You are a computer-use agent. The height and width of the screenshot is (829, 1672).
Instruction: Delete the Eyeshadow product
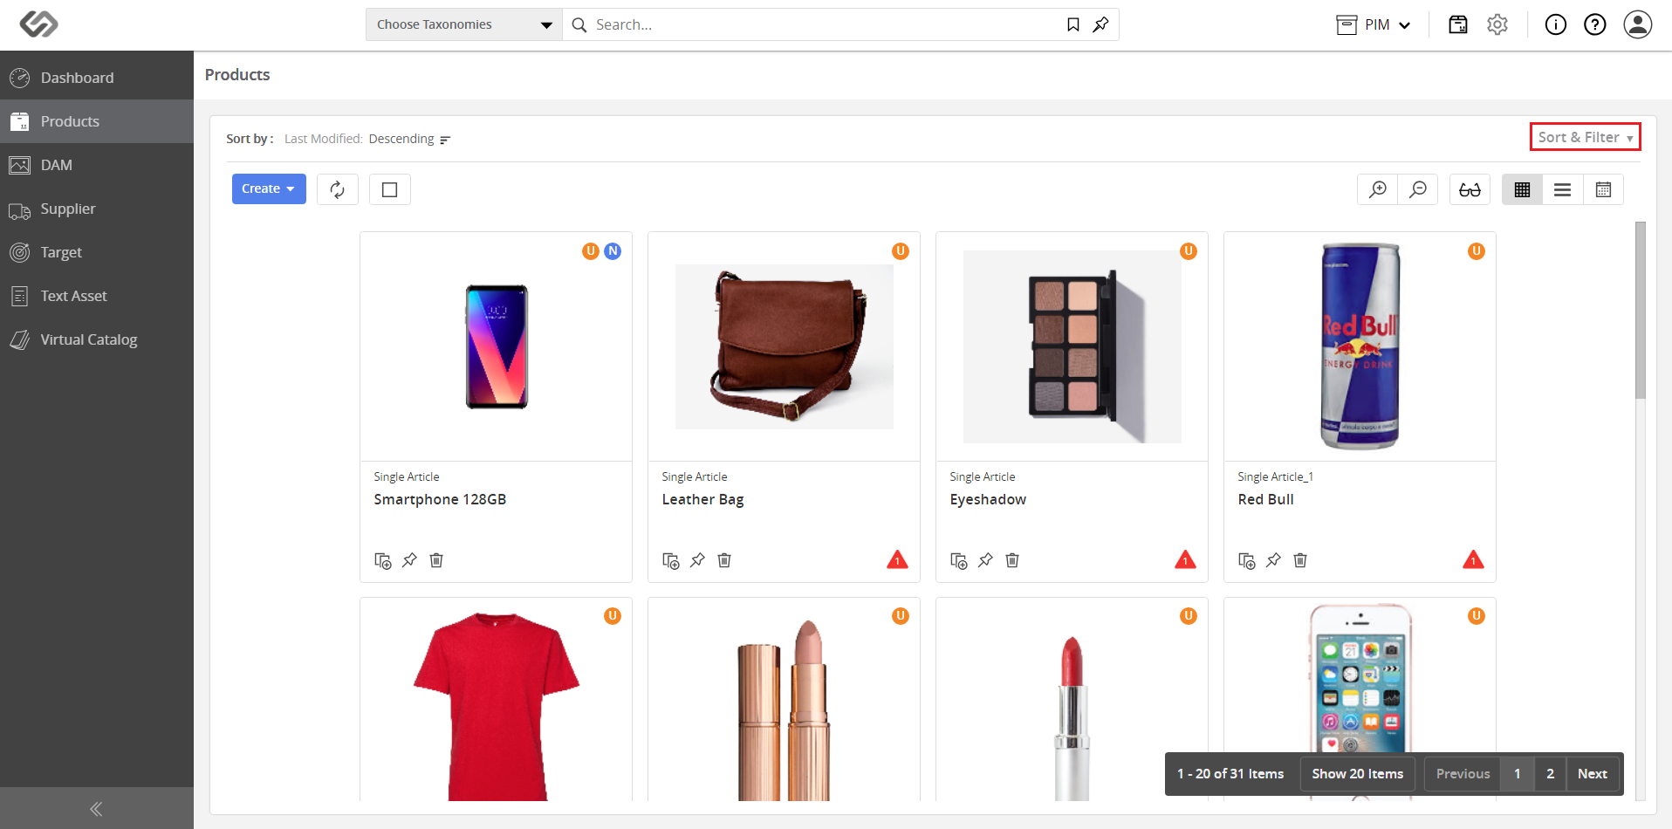coord(1012,560)
